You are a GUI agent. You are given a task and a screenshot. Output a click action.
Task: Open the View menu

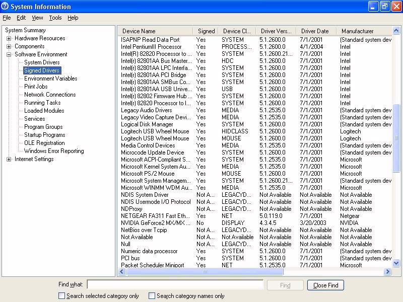pos(37,18)
